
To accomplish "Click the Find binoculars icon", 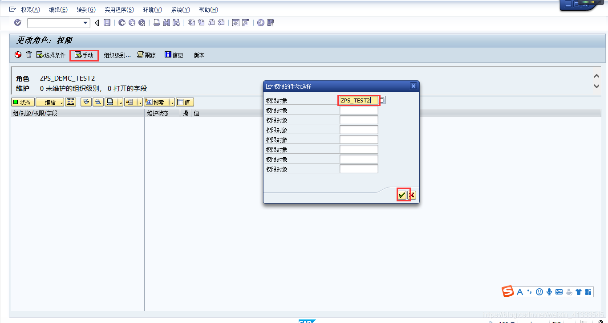I will [x=167, y=23].
